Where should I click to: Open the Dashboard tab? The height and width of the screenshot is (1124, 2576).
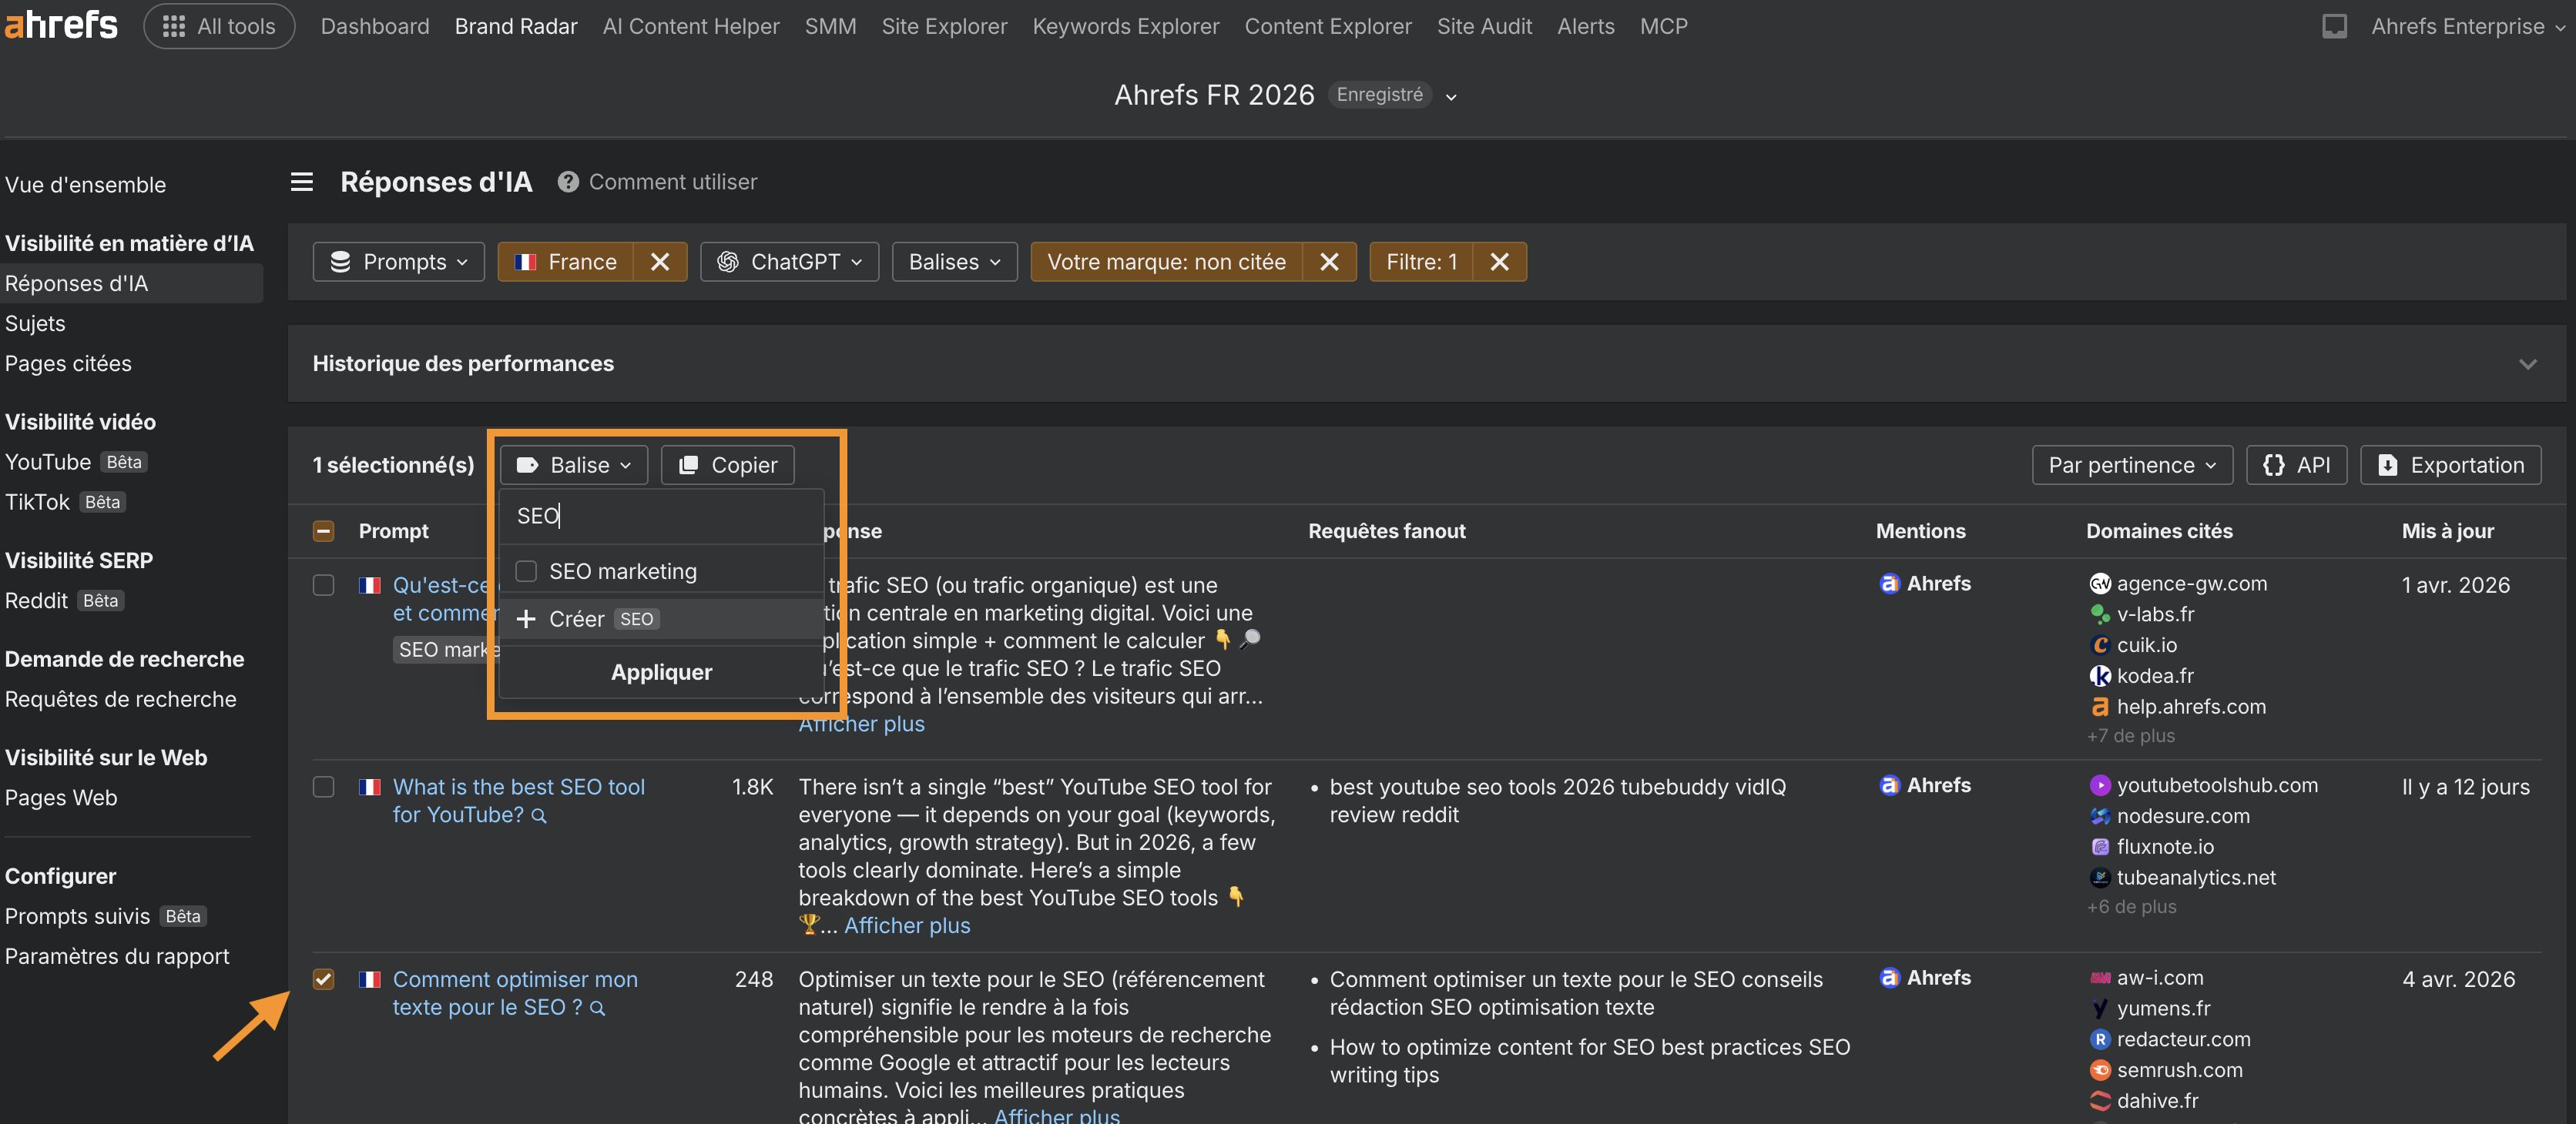375,26
